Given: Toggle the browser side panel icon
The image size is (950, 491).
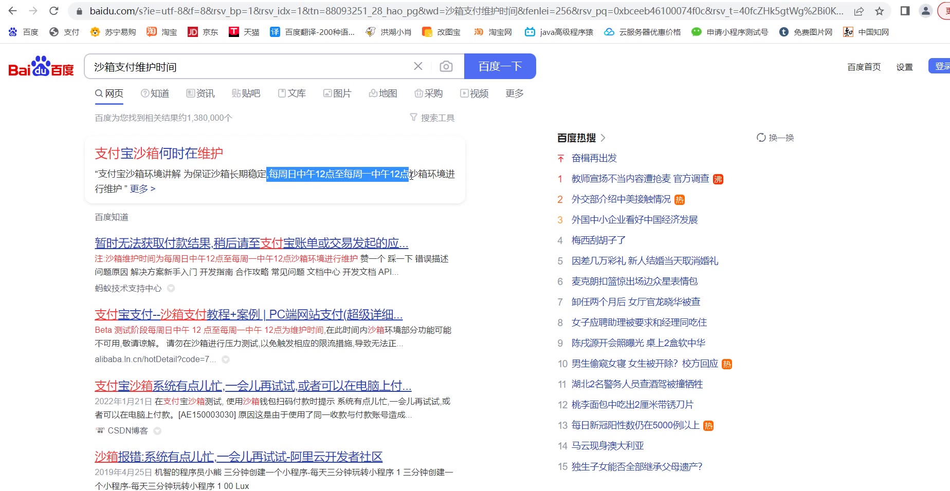Looking at the screenshot, I should 905,11.
